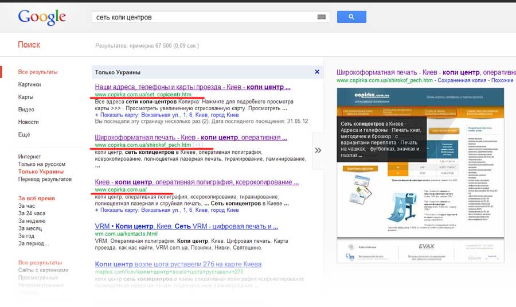Click the copirka page preview thumbnail
The width and height of the screenshot is (516, 307).
pos(420,175)
